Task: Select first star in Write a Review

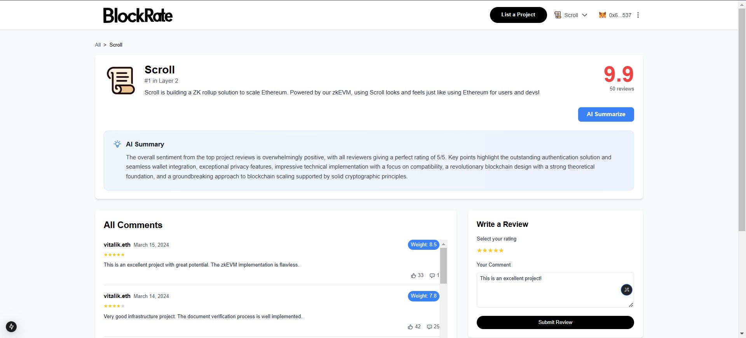Action: [x=479, y=251]
